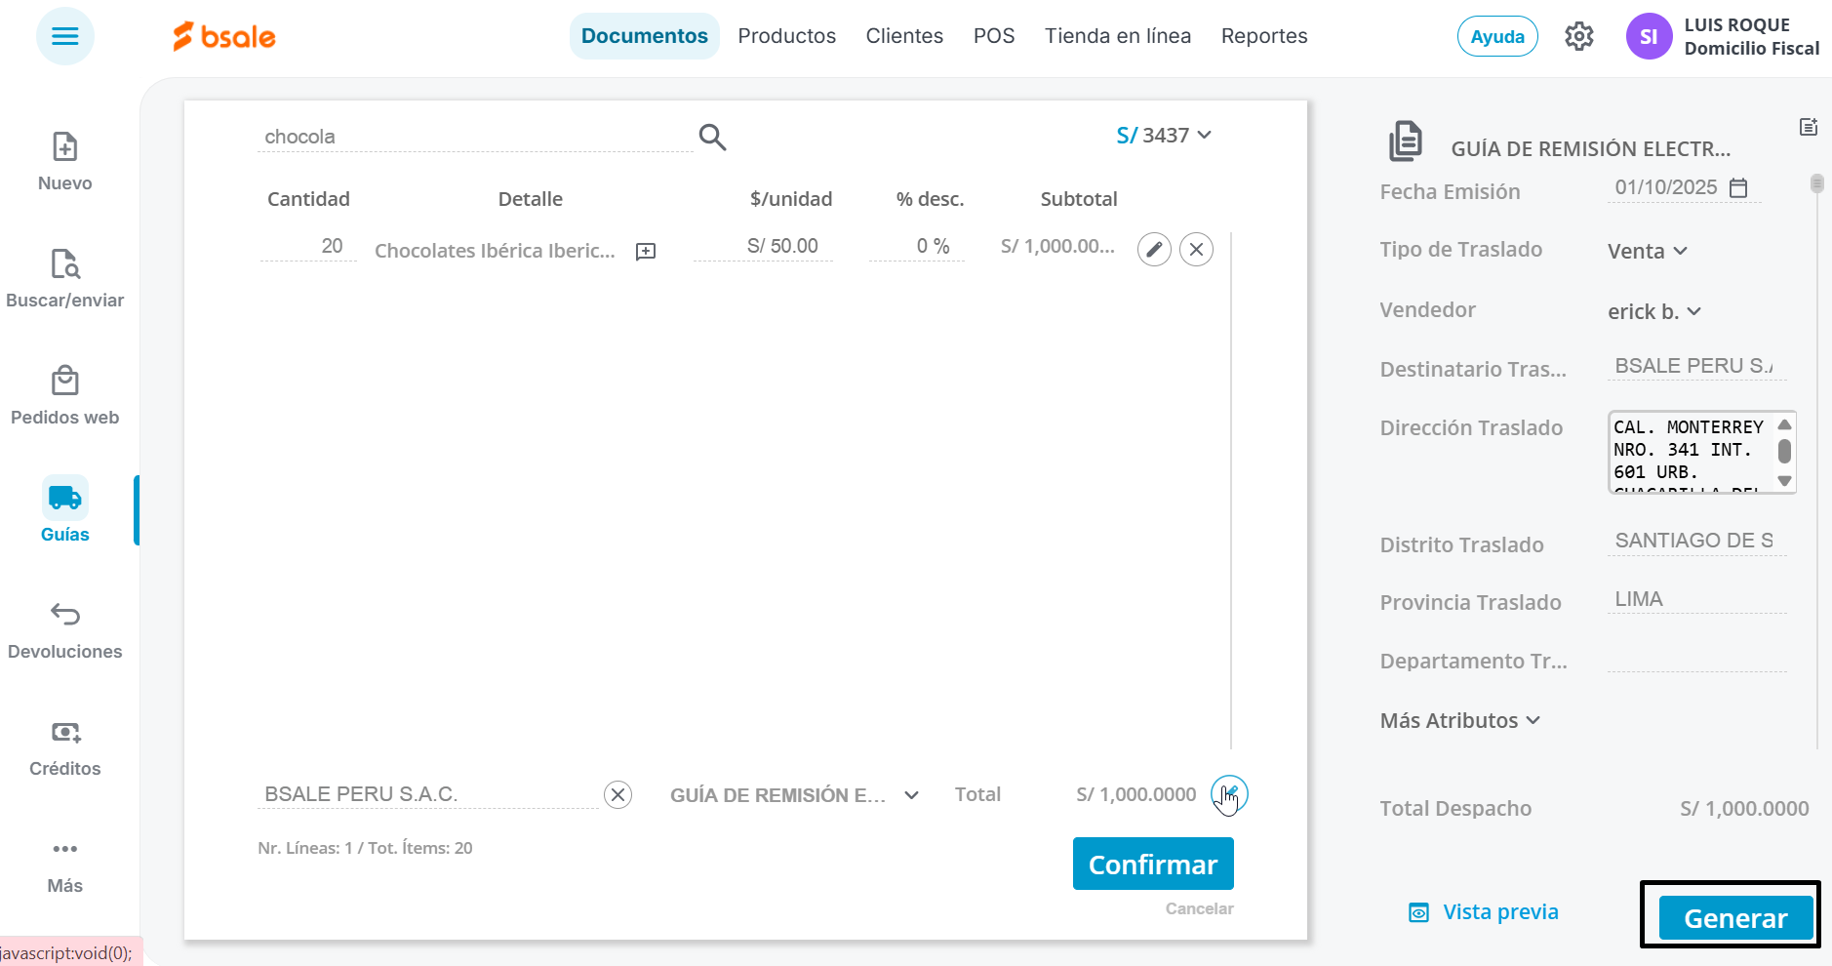Viewport: 1832px width, 966px height.
Task: Open the S/ 3437 price list dropdown
Action: point(1164,135)
